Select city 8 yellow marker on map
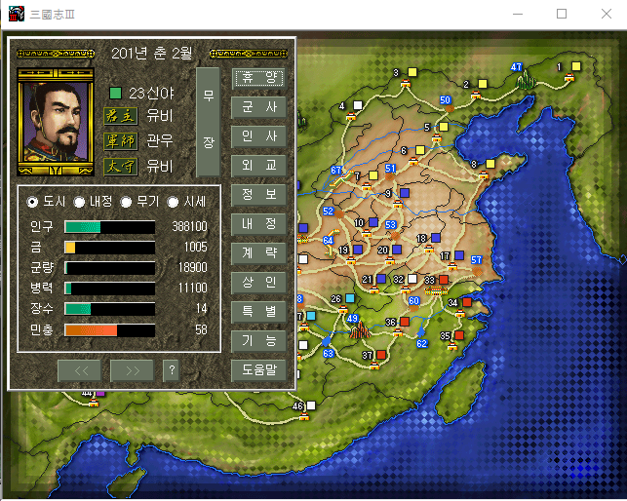Image resolution: width=627 pixels, height=501 pixels. coord(490,164)
